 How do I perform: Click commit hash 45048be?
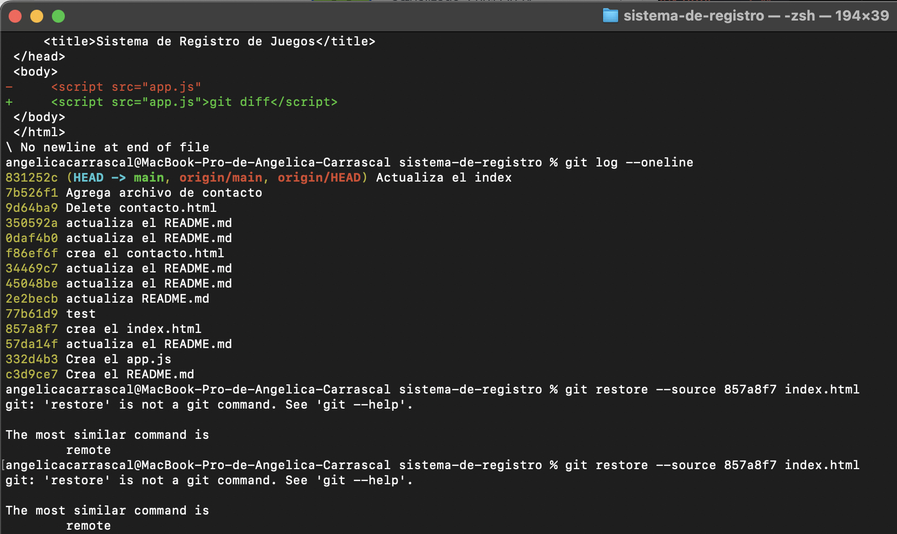pos(31,284)
